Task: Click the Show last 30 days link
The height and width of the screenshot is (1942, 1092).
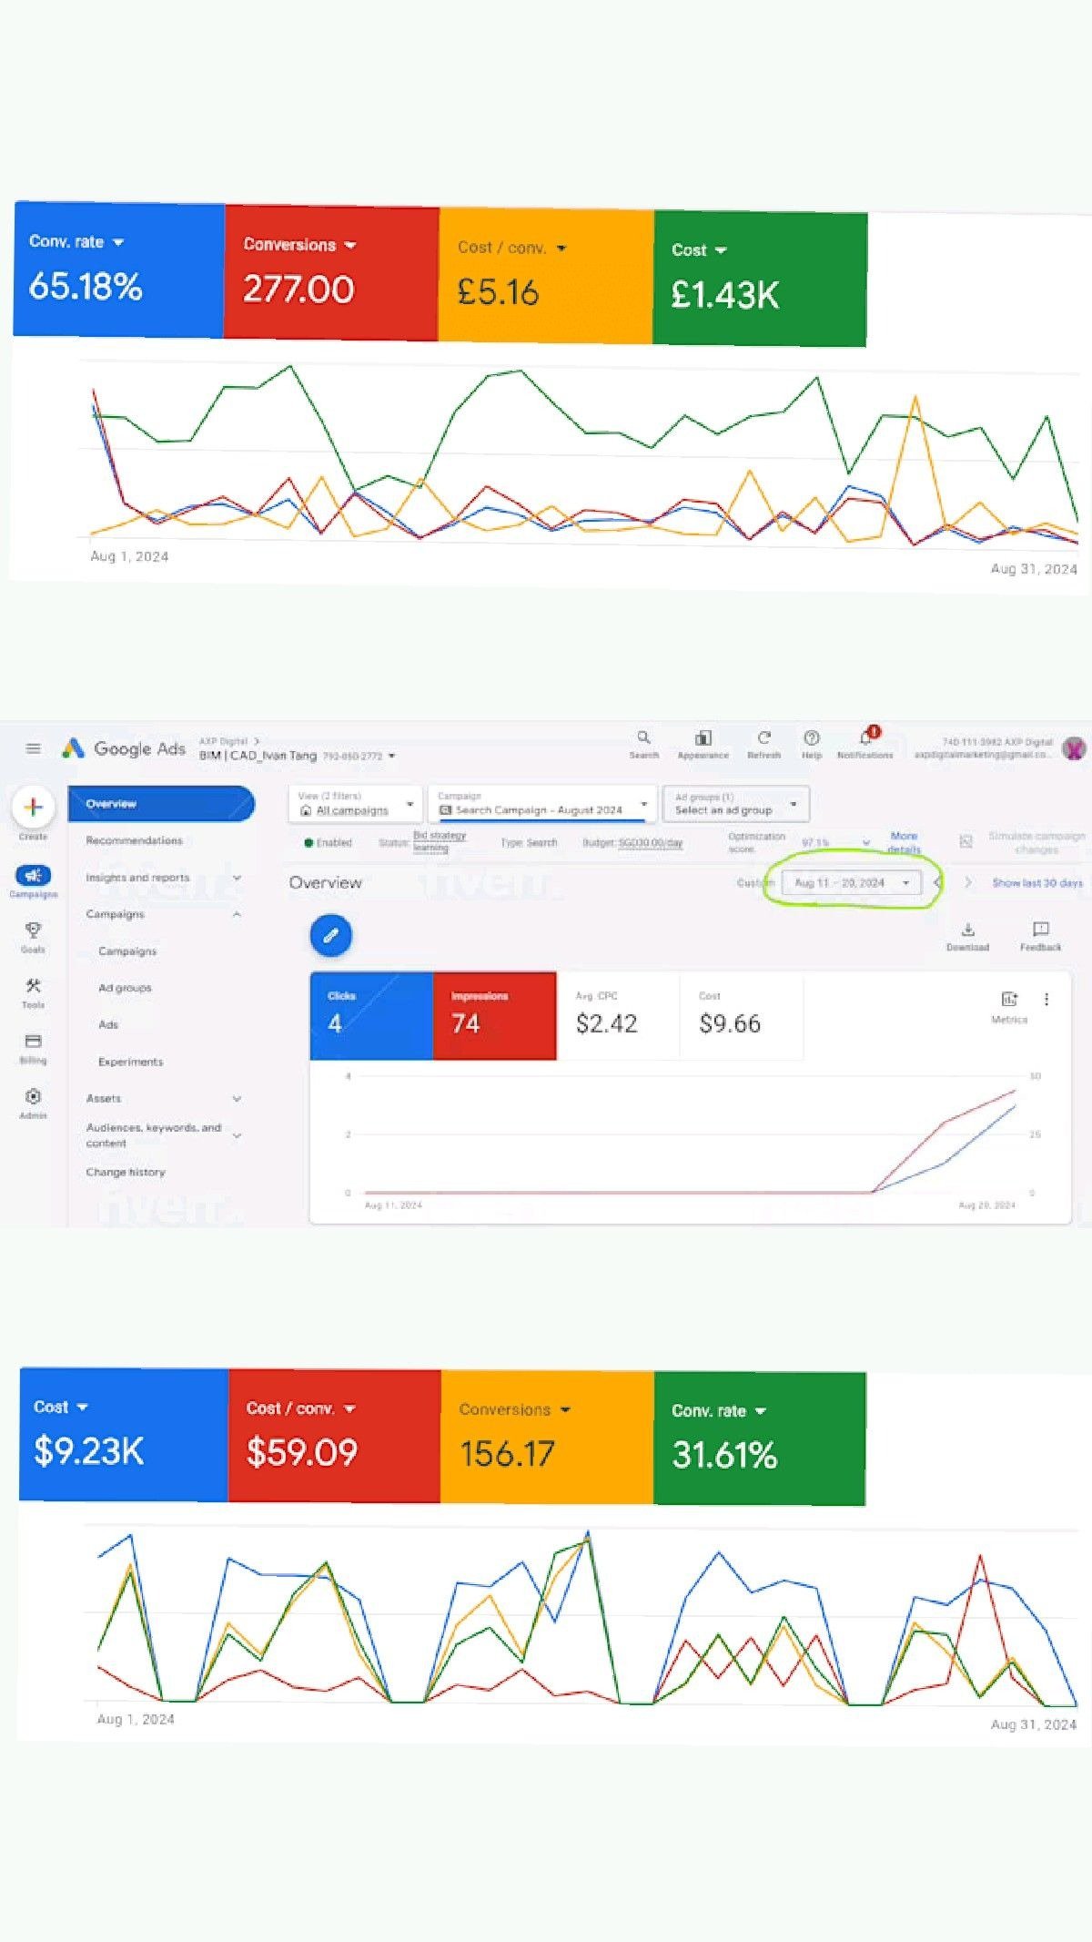Action: [x=1036, y=883]
